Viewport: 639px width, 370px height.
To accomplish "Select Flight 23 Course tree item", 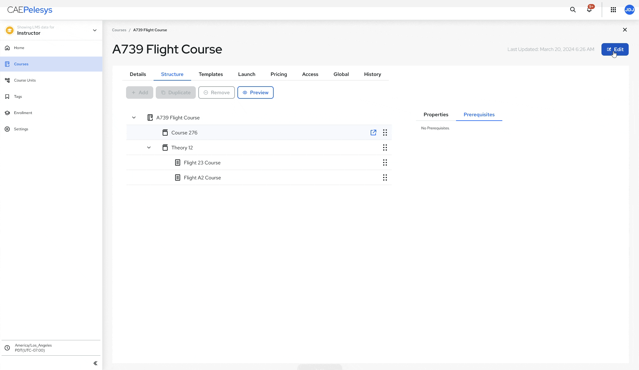I will [x=202, y=162].
